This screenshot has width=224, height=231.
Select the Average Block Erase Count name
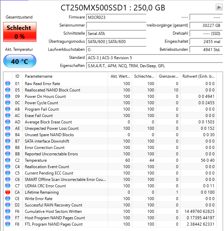click(48, 122)
